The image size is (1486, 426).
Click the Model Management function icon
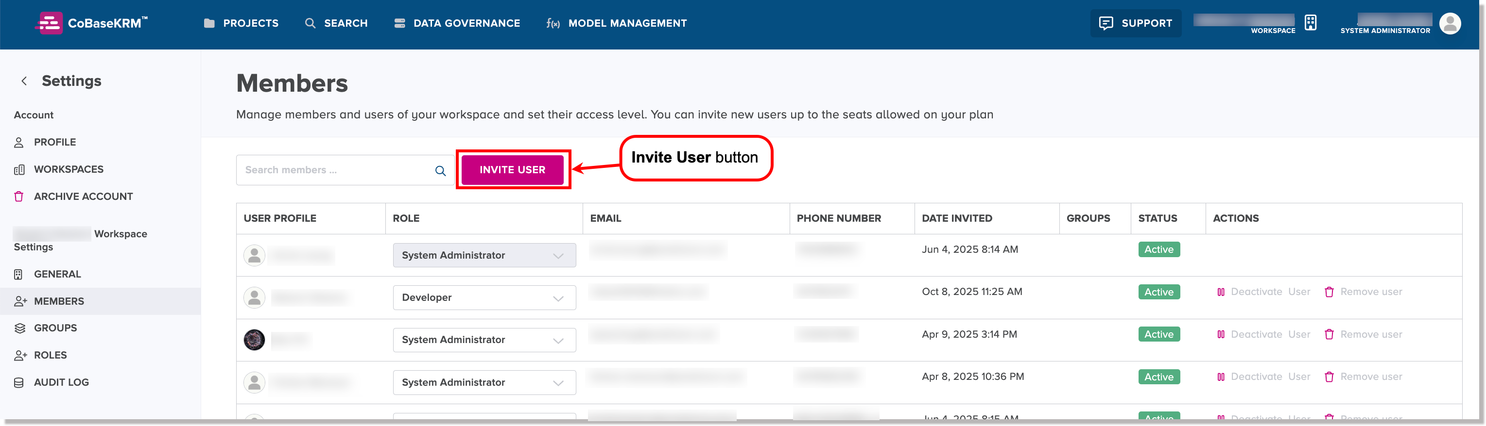click(x=553, y=23)
